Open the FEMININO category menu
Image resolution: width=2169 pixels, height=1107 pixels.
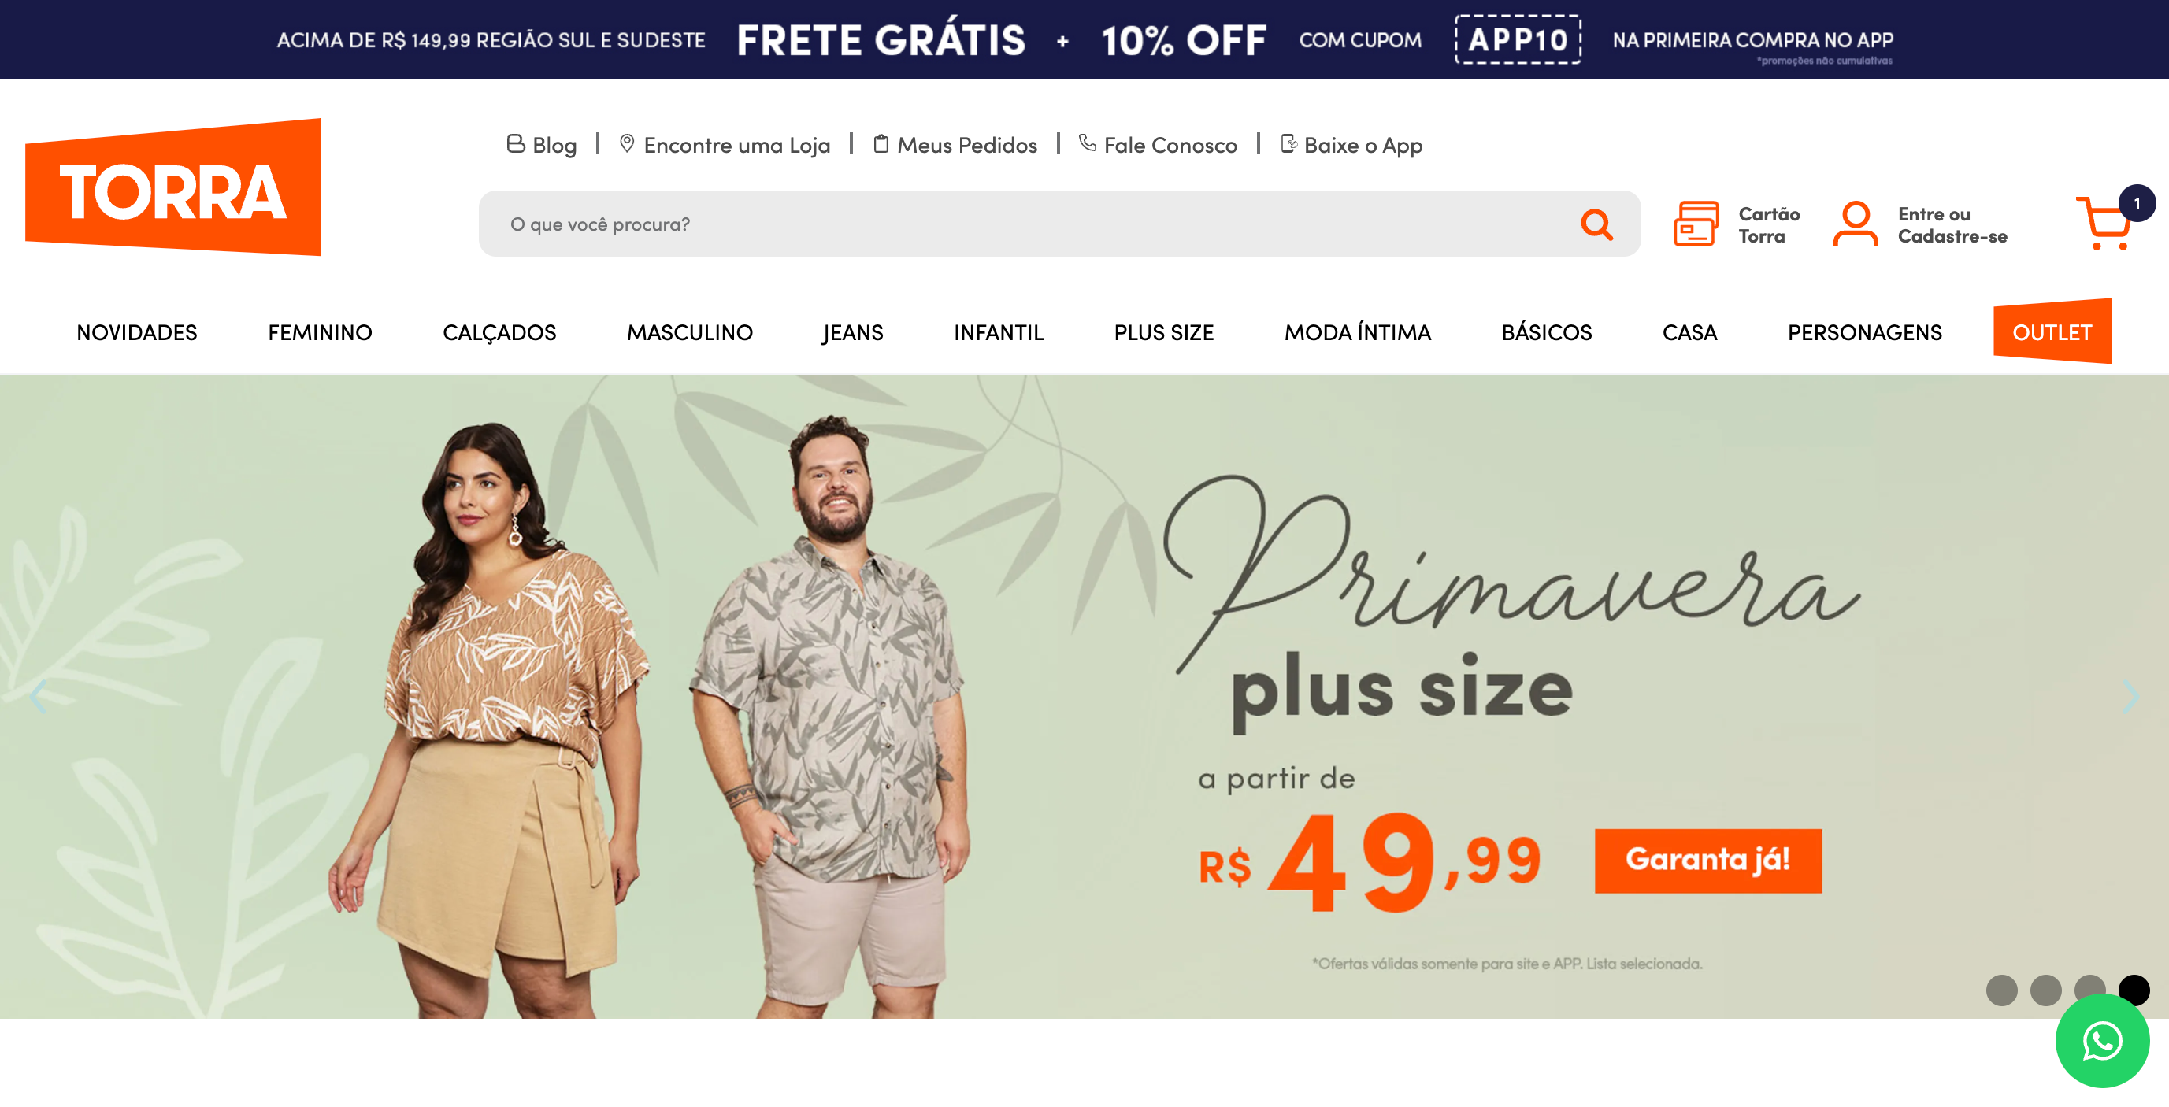320,332
